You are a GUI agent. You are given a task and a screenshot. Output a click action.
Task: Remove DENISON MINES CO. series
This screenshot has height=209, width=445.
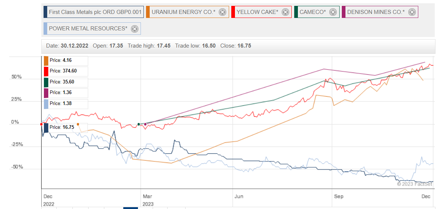(412, 12)
